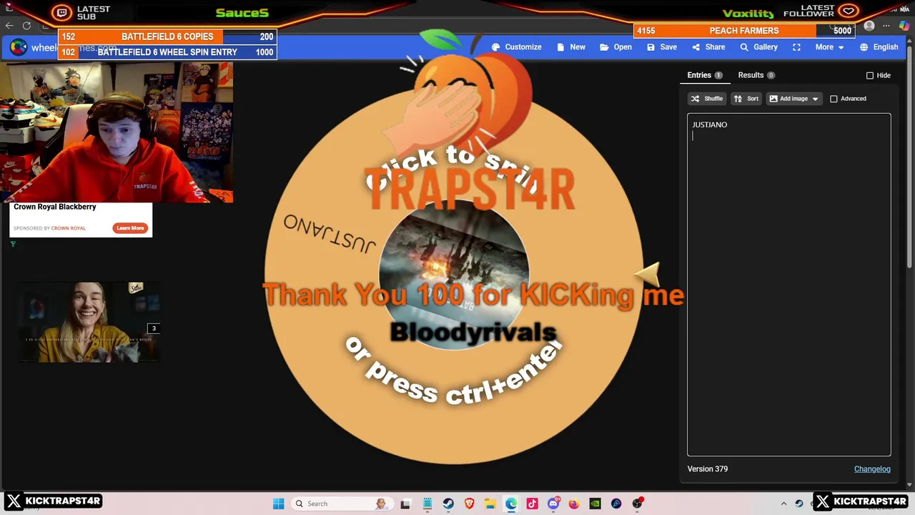Click inside the entries text box
This screenshot has width=915, height=515.
coord(789,285)
